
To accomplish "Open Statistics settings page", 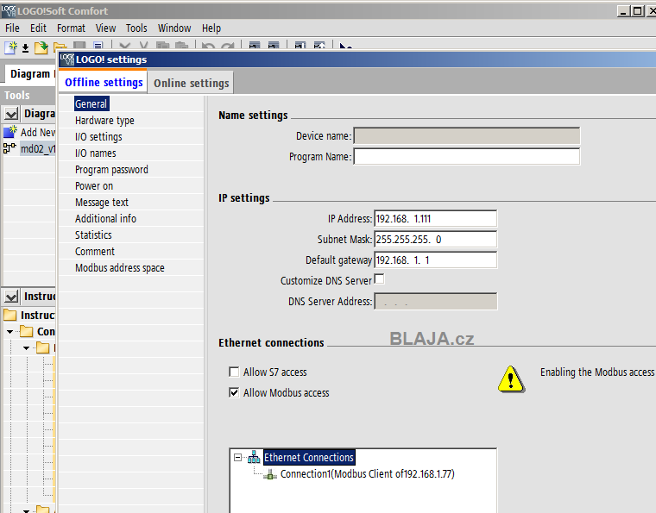I will tap(93, 235).
